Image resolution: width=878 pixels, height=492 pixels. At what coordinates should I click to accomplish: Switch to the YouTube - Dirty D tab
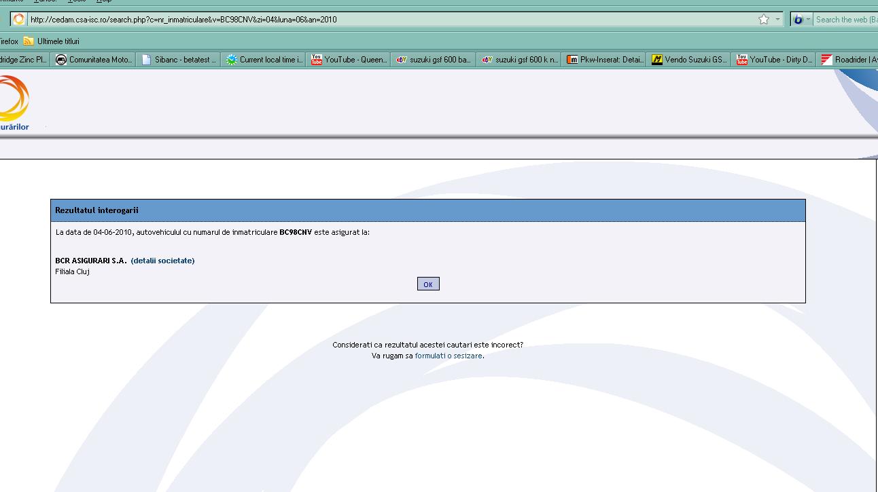(x=775, y=60)
